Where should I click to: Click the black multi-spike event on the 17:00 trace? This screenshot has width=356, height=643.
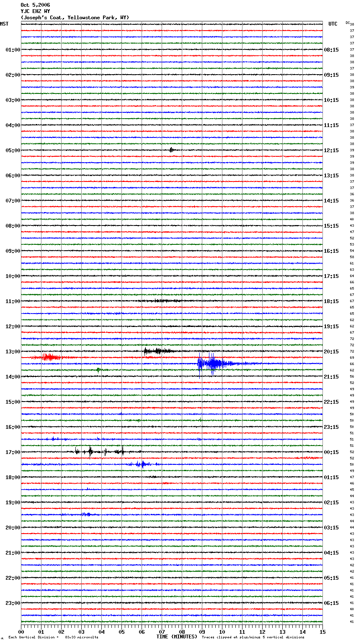pos(100,451)
